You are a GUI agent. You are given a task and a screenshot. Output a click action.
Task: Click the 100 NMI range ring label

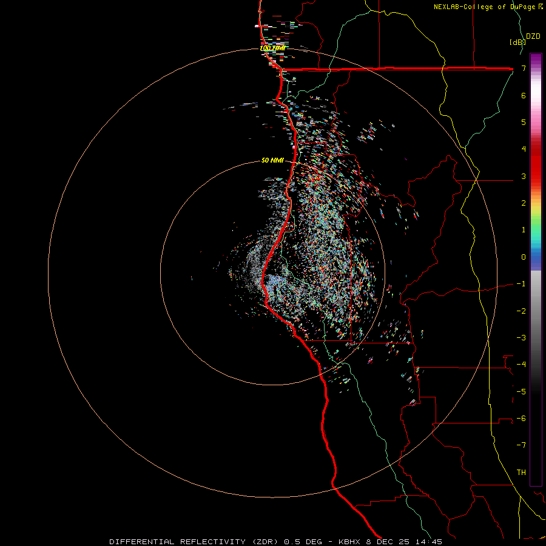click(x=272, y=48)
